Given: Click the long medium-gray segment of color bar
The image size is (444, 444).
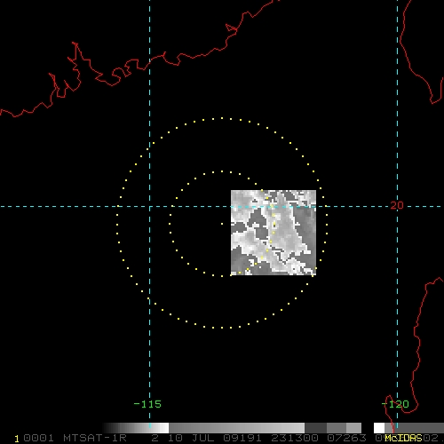Looking at the screenshot, I should 236,428.
